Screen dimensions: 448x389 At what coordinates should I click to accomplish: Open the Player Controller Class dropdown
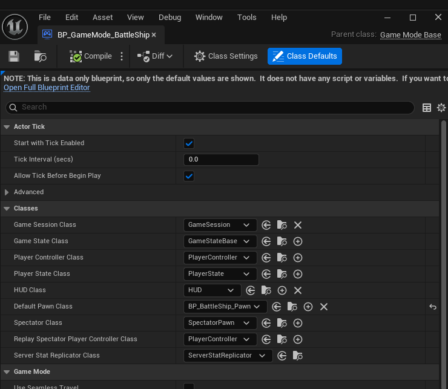coord(220,258)
